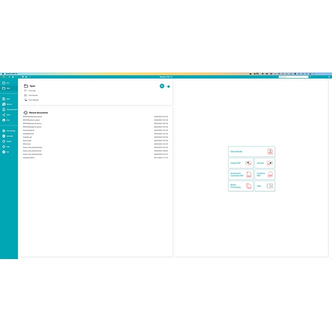This screenshot has height=332, width=332.
Task: Open Help from the left sidebar
Action: [6, 147]
